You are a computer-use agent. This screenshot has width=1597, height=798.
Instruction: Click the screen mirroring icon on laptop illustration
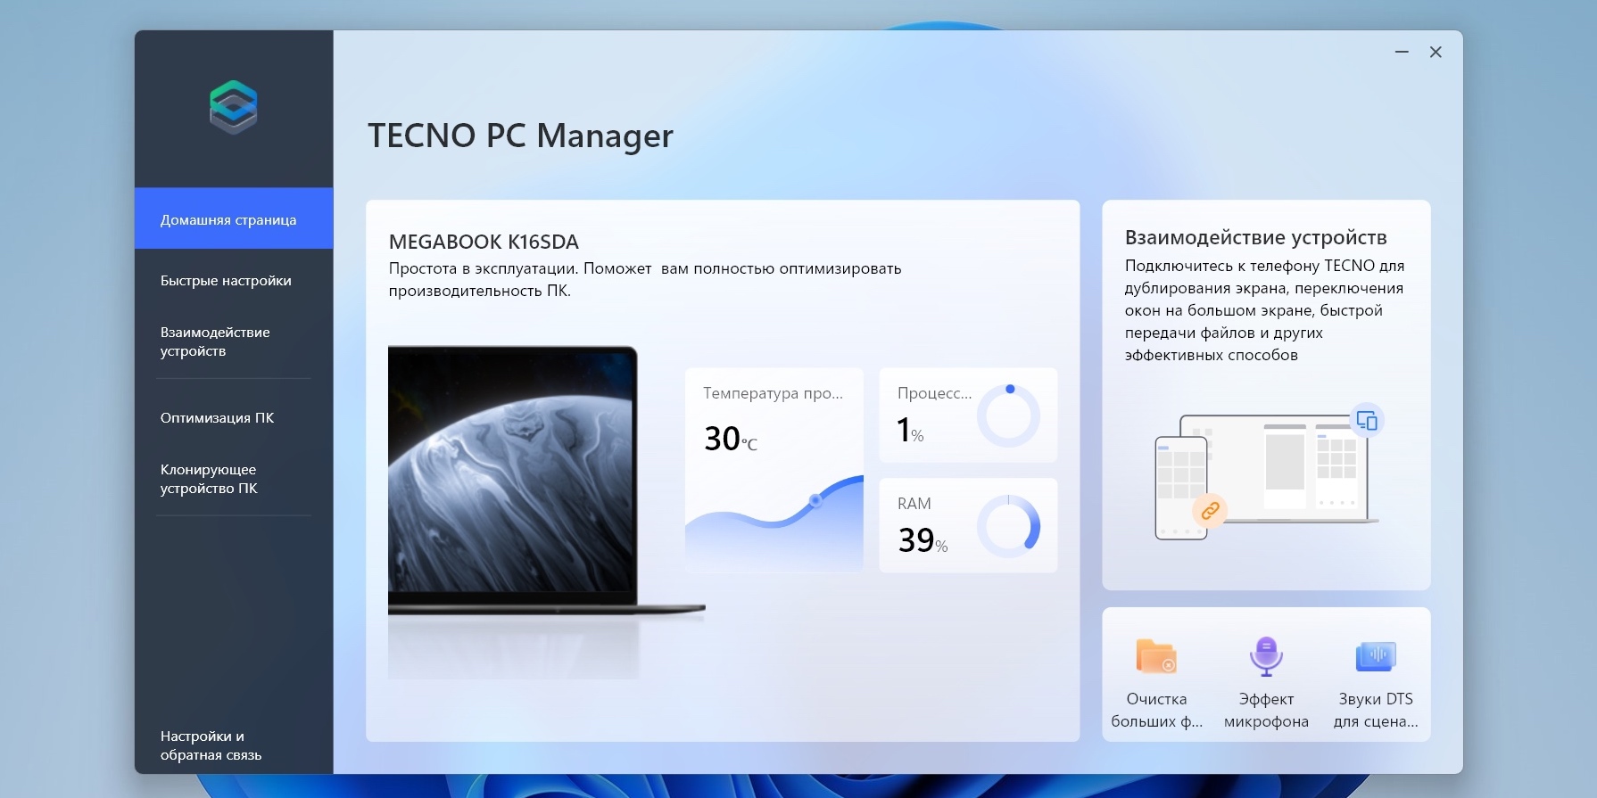[1367, 420]
